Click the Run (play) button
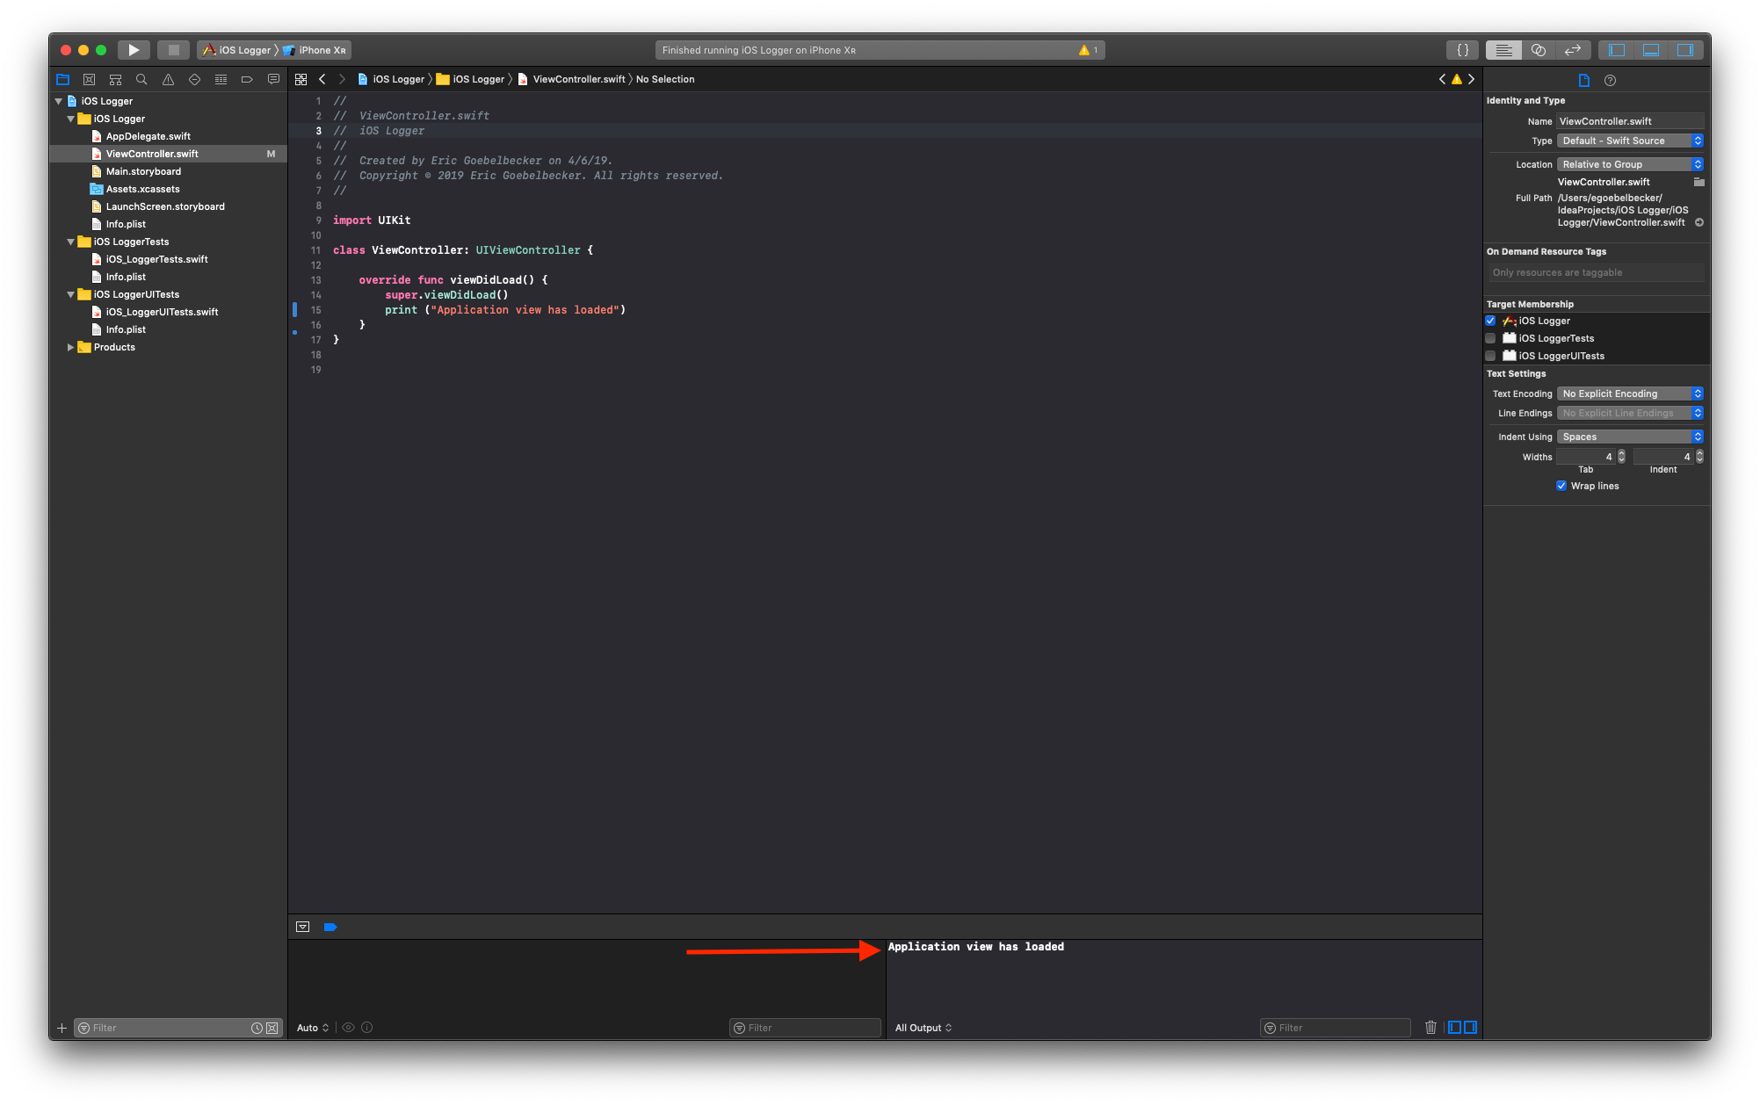This screenshot has height=1105, width=1760. [x=133, y=50]
